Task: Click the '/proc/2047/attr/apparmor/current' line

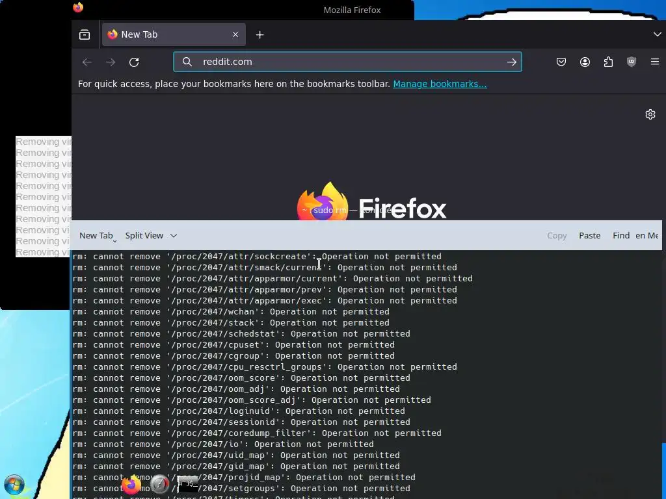Action: pos(273,279)
